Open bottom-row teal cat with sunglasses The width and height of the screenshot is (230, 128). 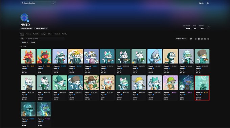point(28,109)
